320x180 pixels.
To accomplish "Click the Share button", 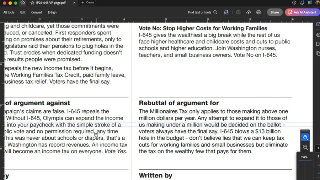I will coord(275,12).
